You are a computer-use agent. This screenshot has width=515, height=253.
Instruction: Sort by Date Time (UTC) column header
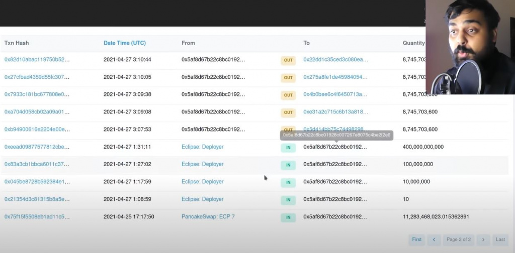[x=125, y=43]
